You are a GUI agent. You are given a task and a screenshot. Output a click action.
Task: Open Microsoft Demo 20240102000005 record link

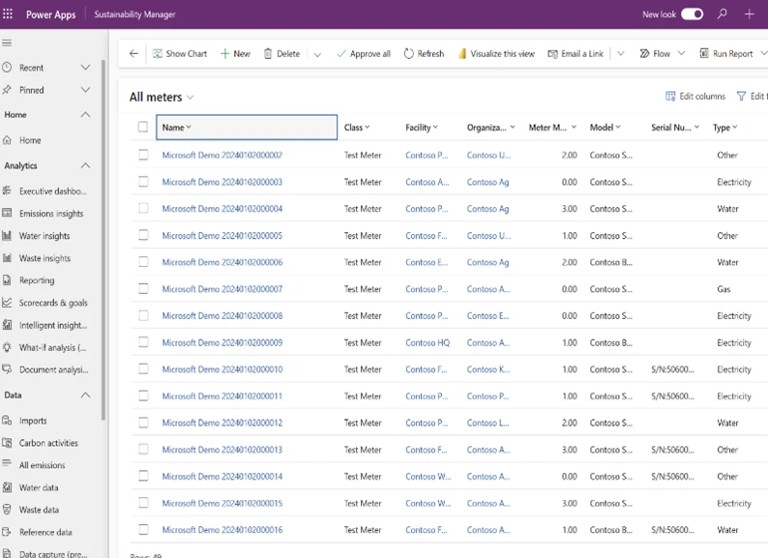222,236
